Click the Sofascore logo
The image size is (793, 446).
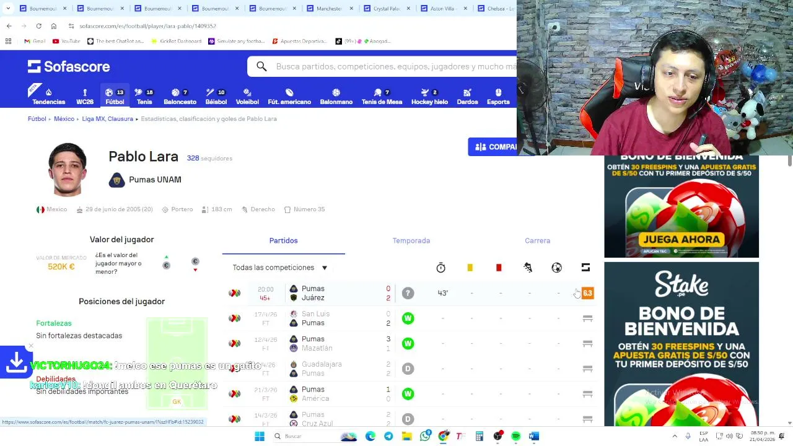[69, 66]
